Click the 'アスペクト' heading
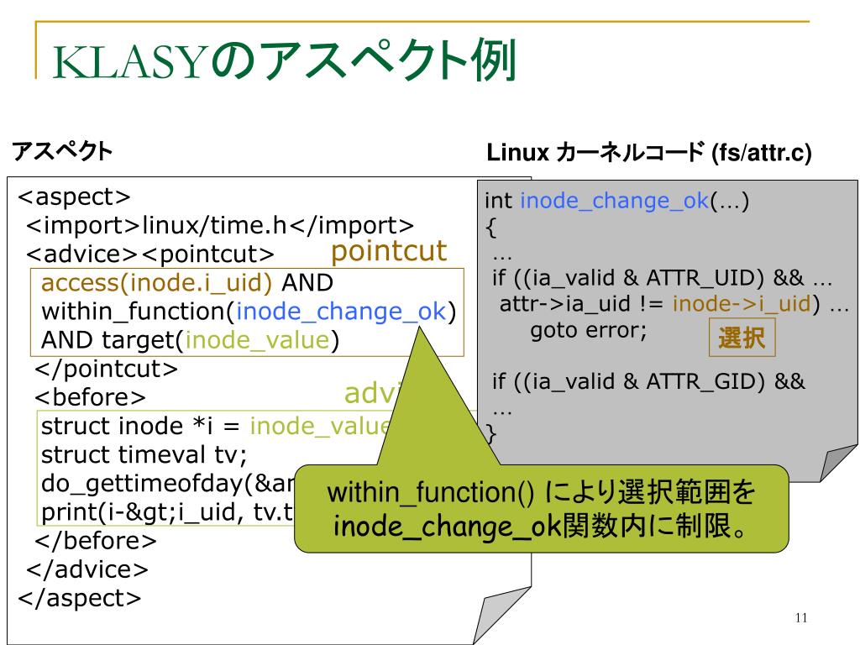Image resolution: width=860 pixels, height=645 pixels. point(62,151)
